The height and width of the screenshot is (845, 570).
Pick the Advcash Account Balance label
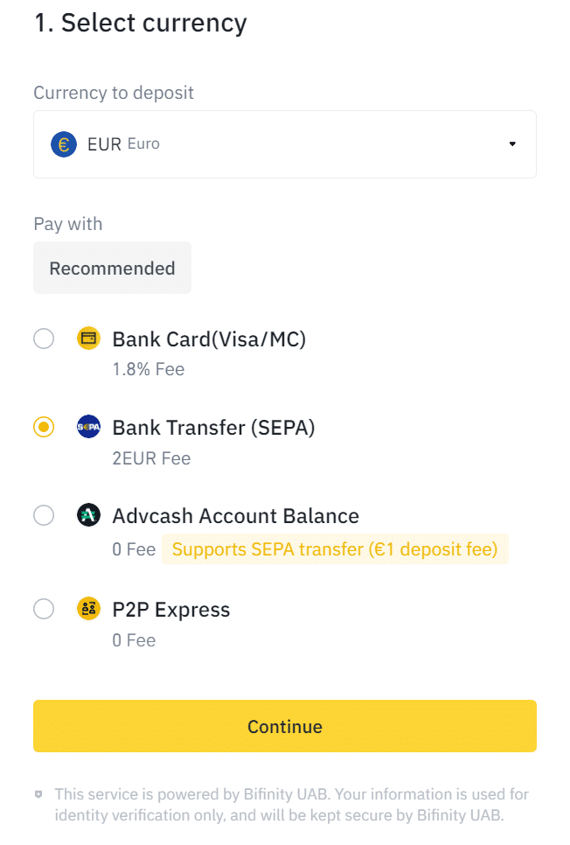(x=236, y=516)
